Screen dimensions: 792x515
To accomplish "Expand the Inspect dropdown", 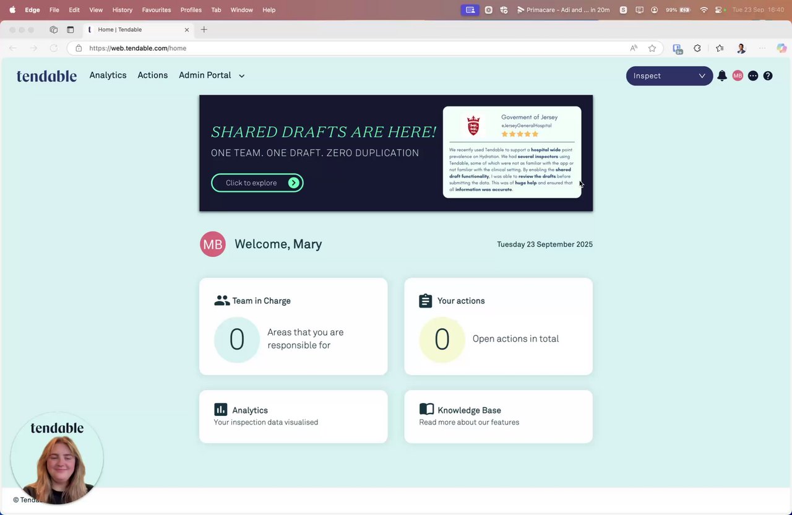I will [x=669, y=76].
